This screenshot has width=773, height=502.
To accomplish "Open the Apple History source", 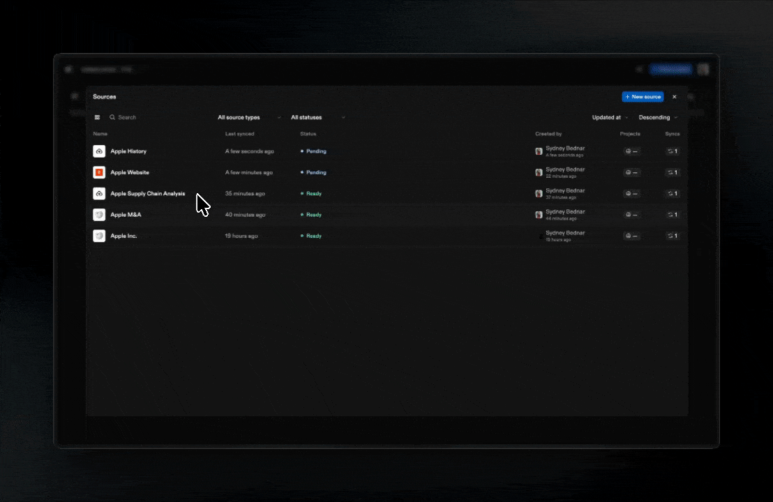I will coord(128,151).
